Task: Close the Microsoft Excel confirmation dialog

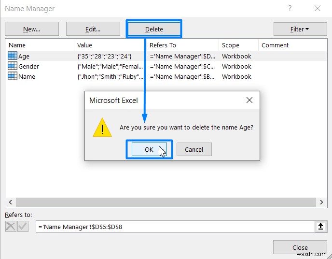Action: tap(249, 100)
